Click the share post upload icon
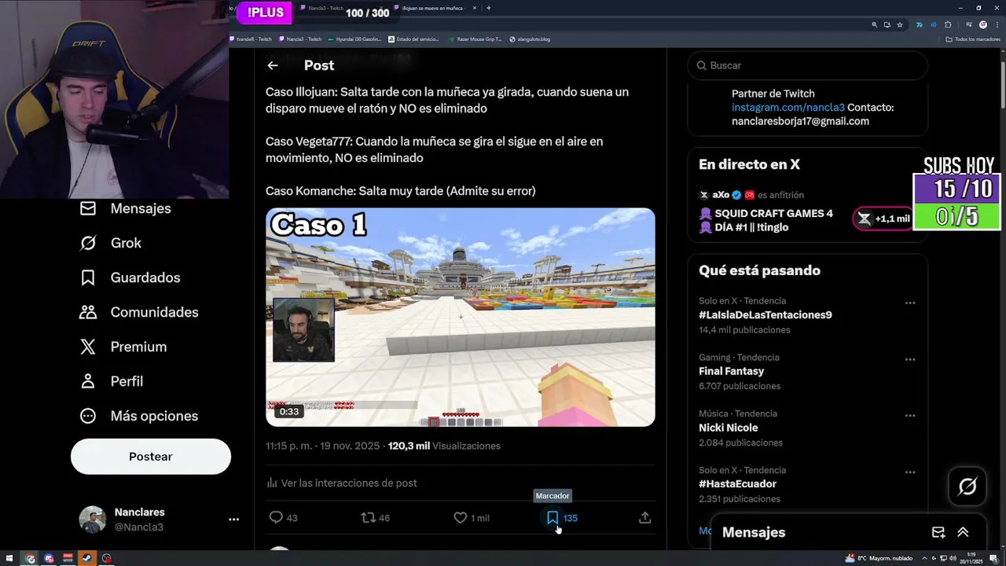This screenshot has height=566, width=1006. [x=644, y=517]
